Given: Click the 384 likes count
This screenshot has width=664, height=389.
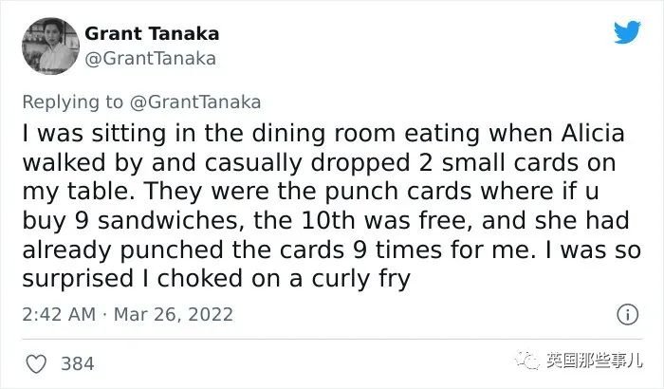Looking at the screenshot, I should point(78,363).
